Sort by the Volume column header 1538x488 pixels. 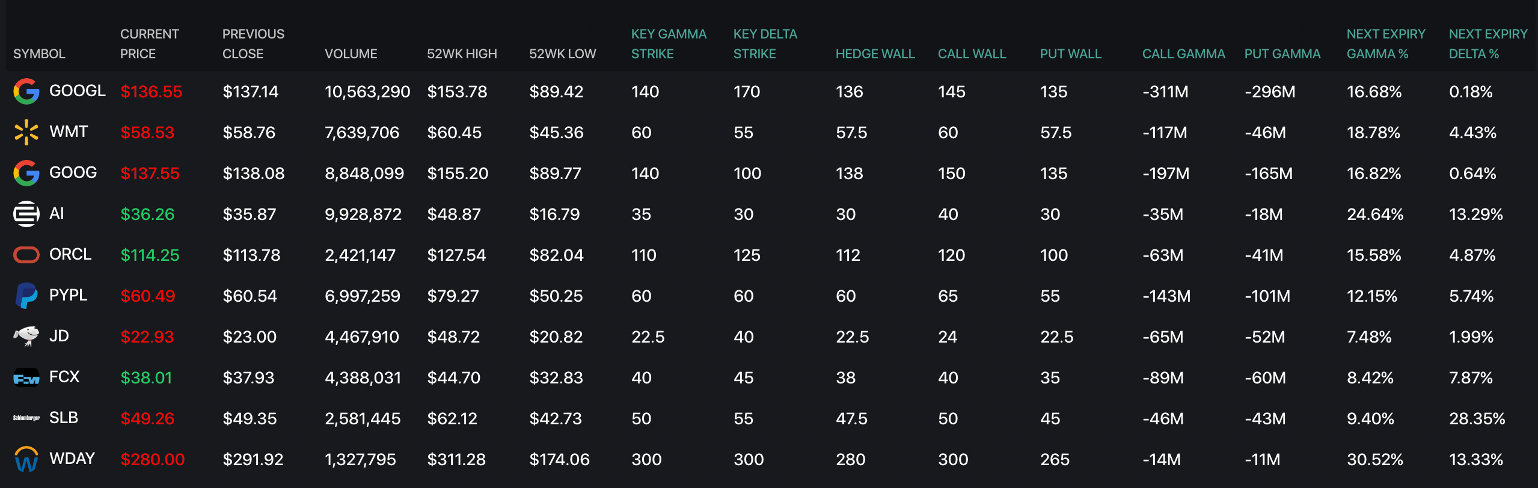[351, 54]
